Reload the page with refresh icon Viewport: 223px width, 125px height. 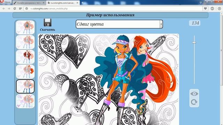pos(15,9)
